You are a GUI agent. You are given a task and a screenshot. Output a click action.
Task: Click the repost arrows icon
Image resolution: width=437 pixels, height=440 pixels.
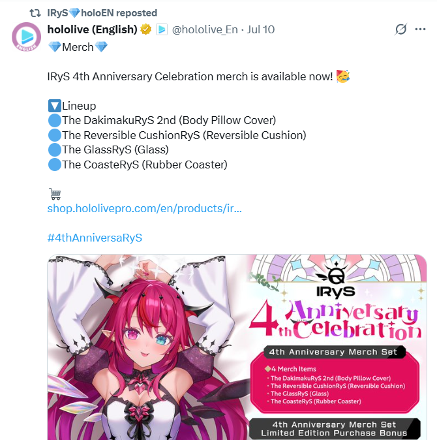pyautogui.click(x=35, y=13)
